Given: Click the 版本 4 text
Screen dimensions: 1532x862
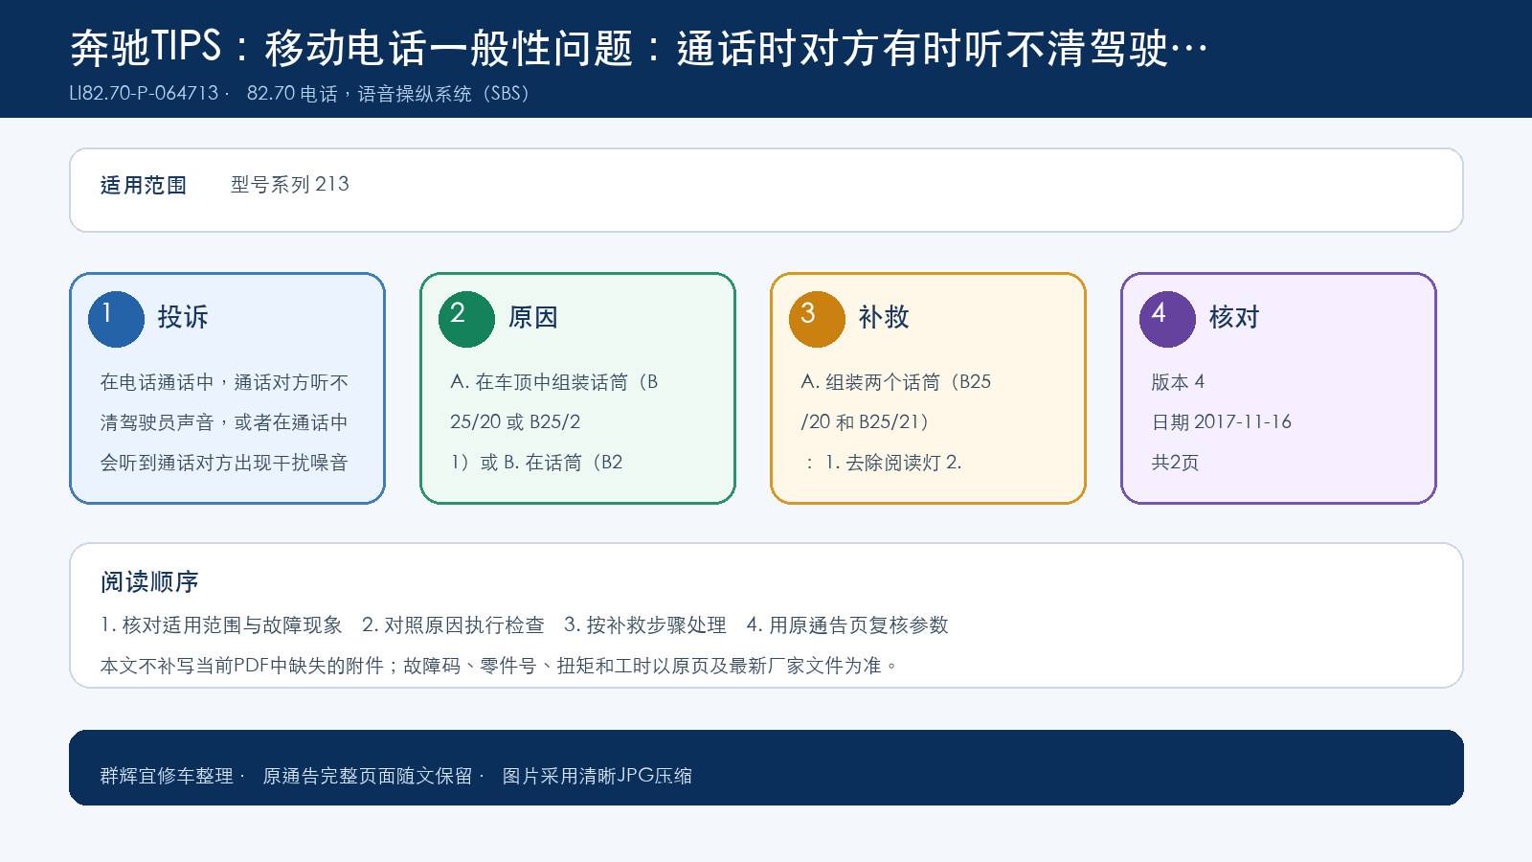Looking at the screenshot, I should pyautogui.click(x=1178, y=382).
